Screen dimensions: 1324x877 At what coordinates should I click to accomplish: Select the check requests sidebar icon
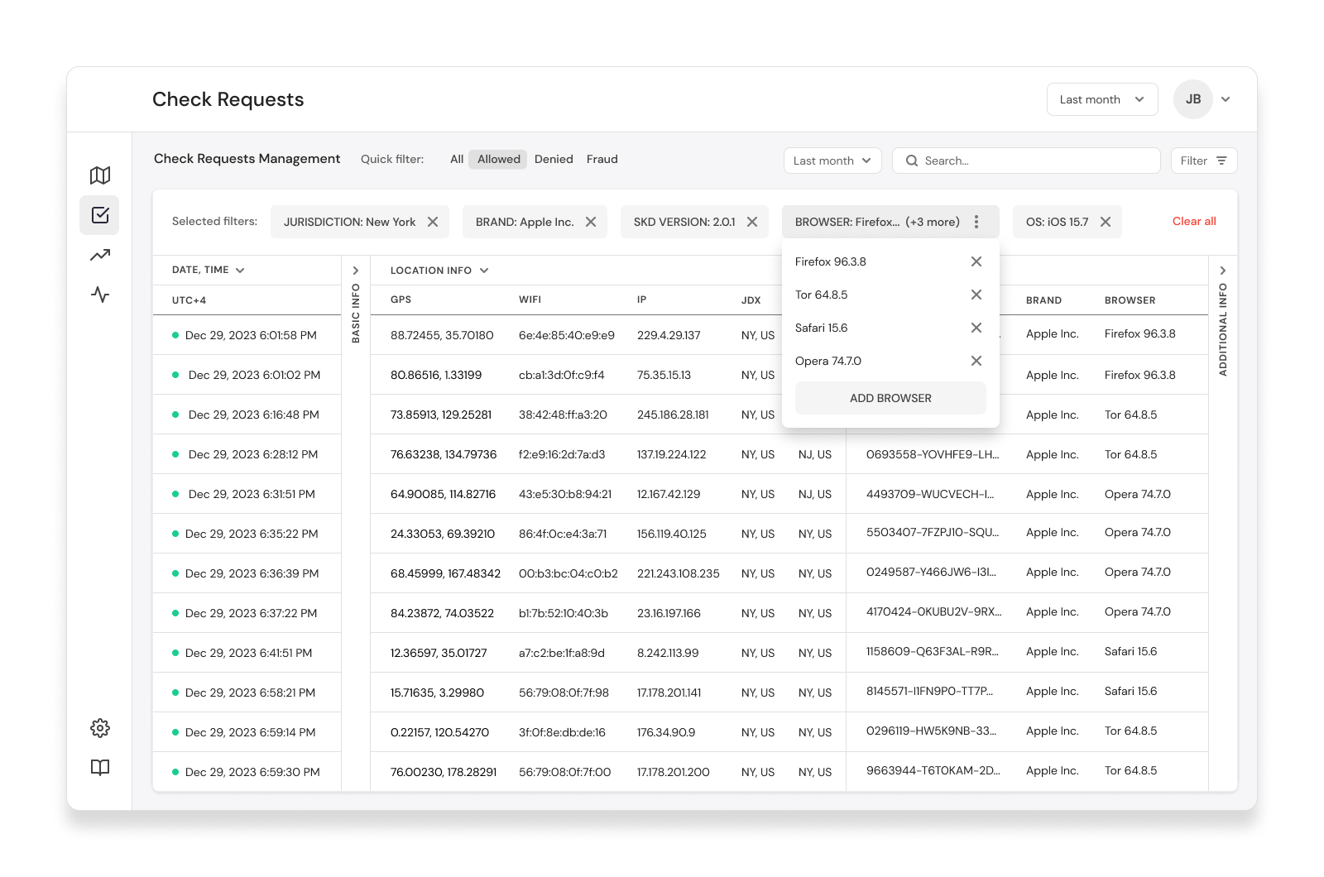click(x=100, y=215)
